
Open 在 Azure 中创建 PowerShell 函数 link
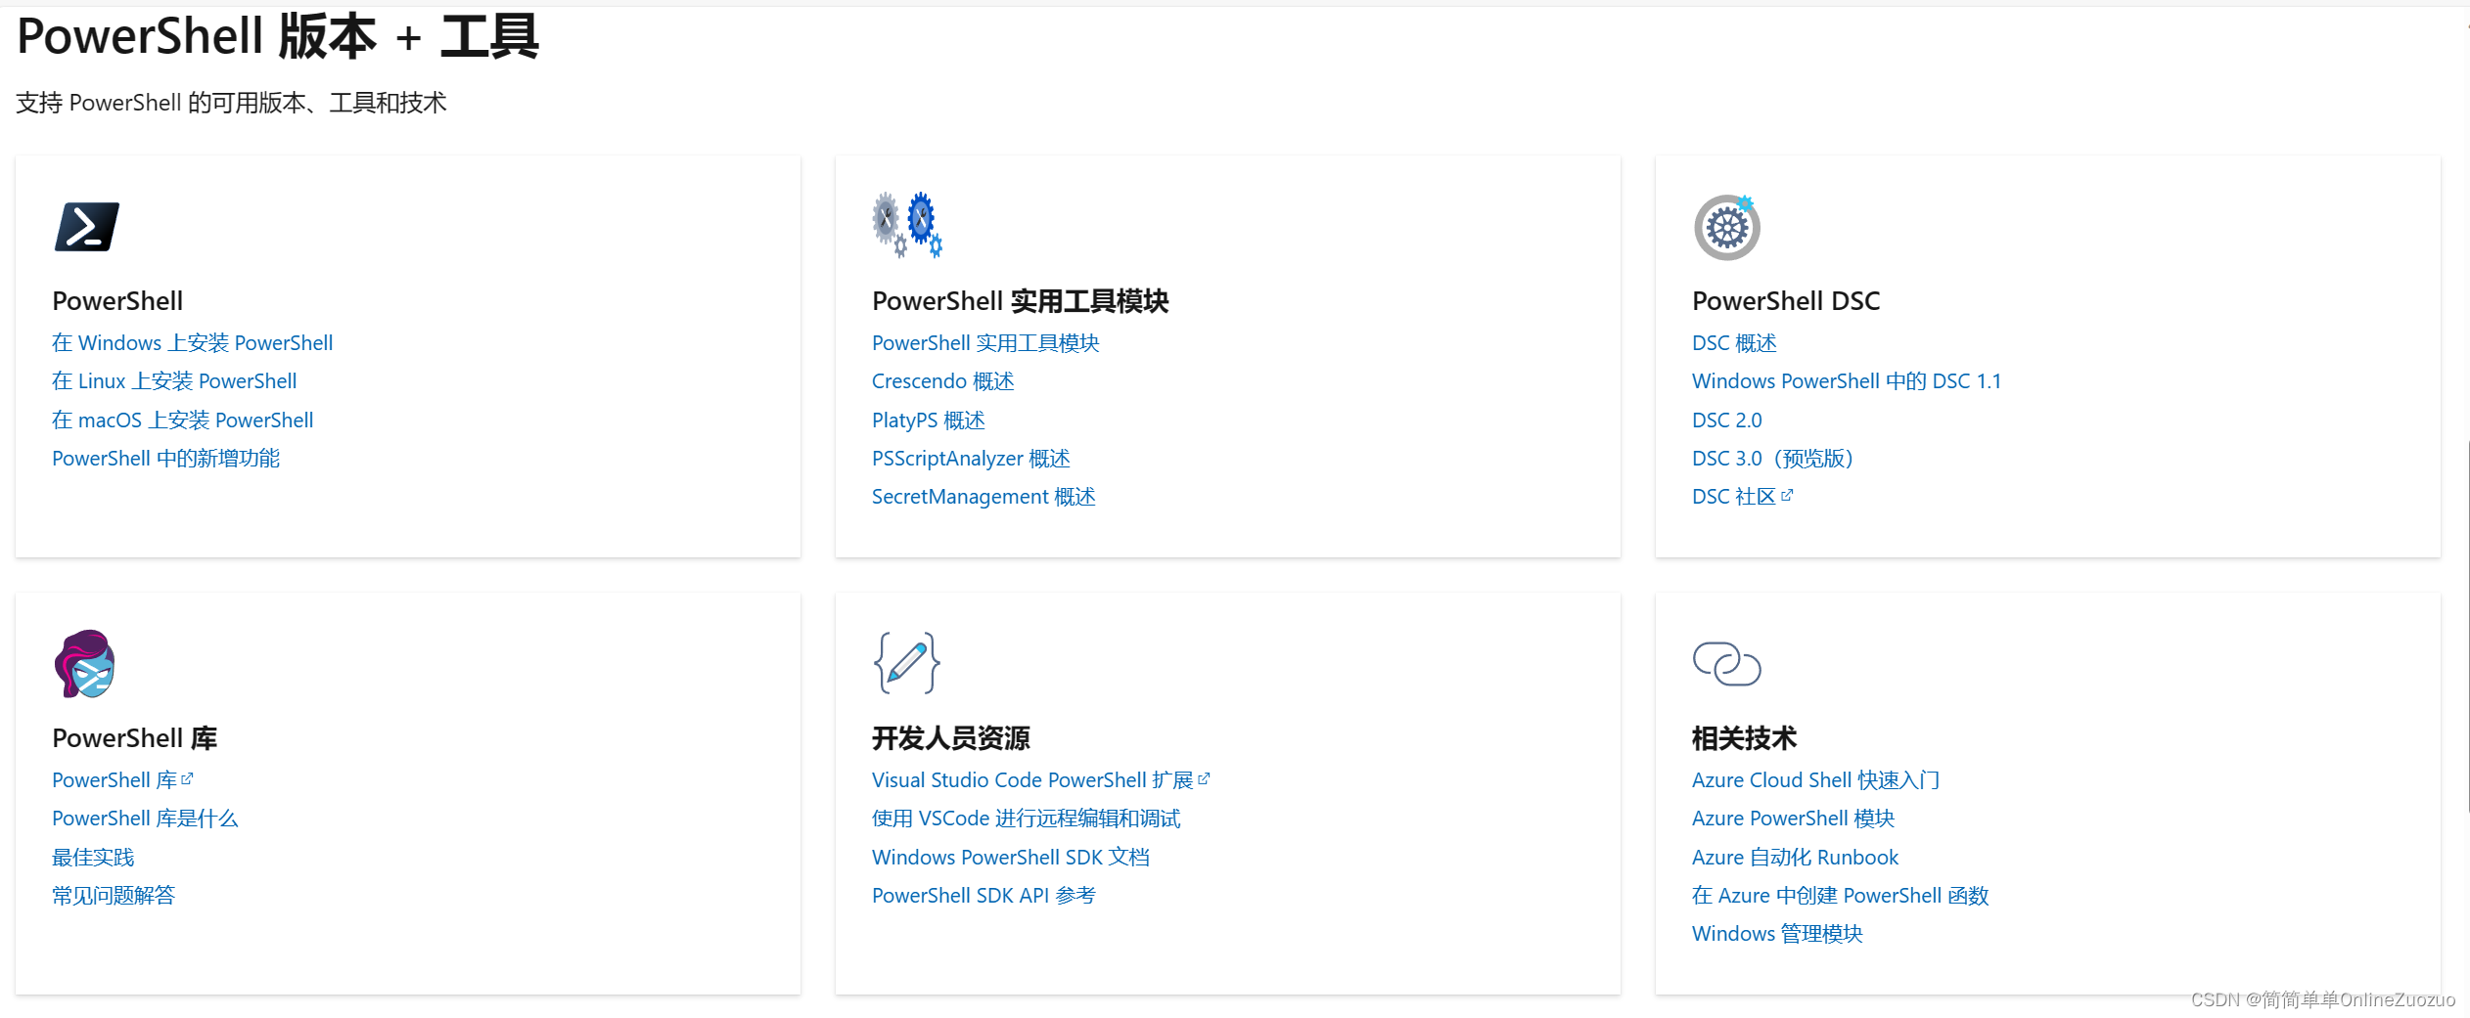click(1841, 896)
